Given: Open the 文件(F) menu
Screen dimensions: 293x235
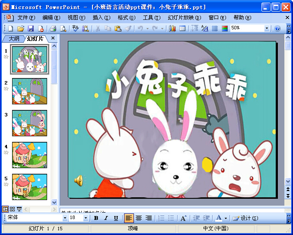Looking at the screenshot, I should point(26,18).
